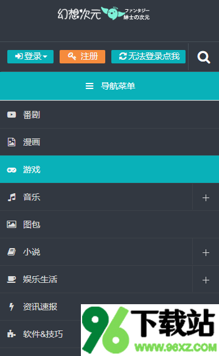Screen dimensions: 219x356
Task: Toggle the 导航菜单 navigation menu bar
Action: pyautogui.click(x=109, y=86)
